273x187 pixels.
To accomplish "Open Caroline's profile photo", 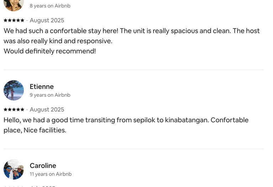I will [14, 169].
